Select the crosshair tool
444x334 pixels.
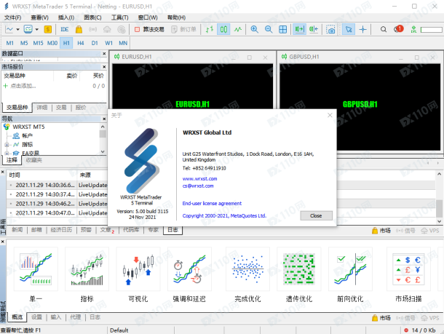[362, 29]
